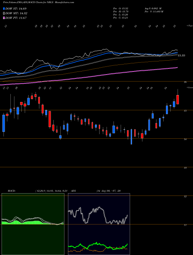Click the 12 price axis label

pos(185,196)
